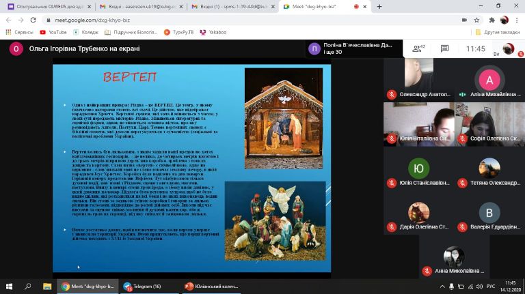525x294 pixels.
Task: Open PowerPoint presentation in taskbar
Action: [213, 286]
